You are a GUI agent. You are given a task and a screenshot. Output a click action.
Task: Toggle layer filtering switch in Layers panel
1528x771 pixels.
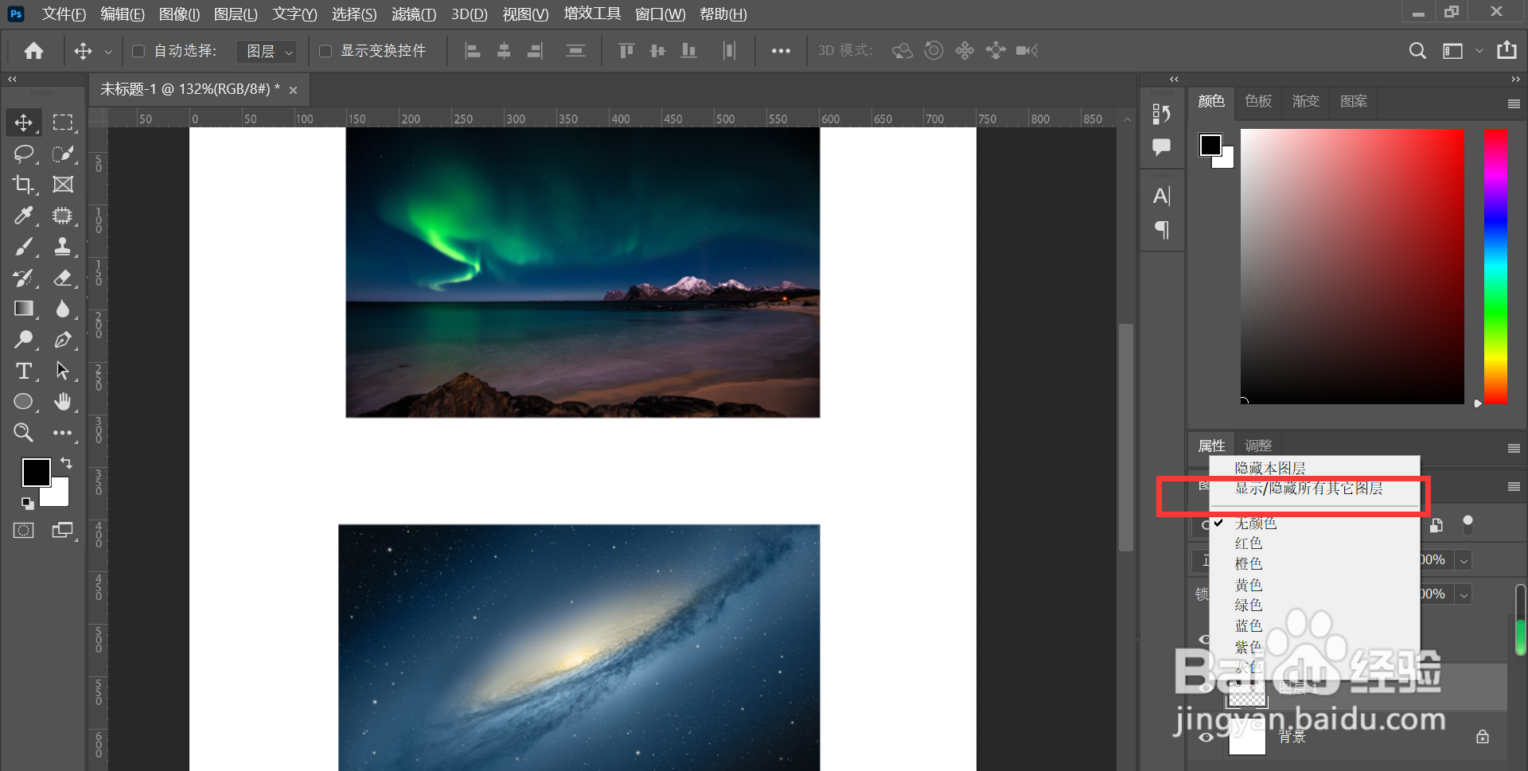(x=1468, y=524)
